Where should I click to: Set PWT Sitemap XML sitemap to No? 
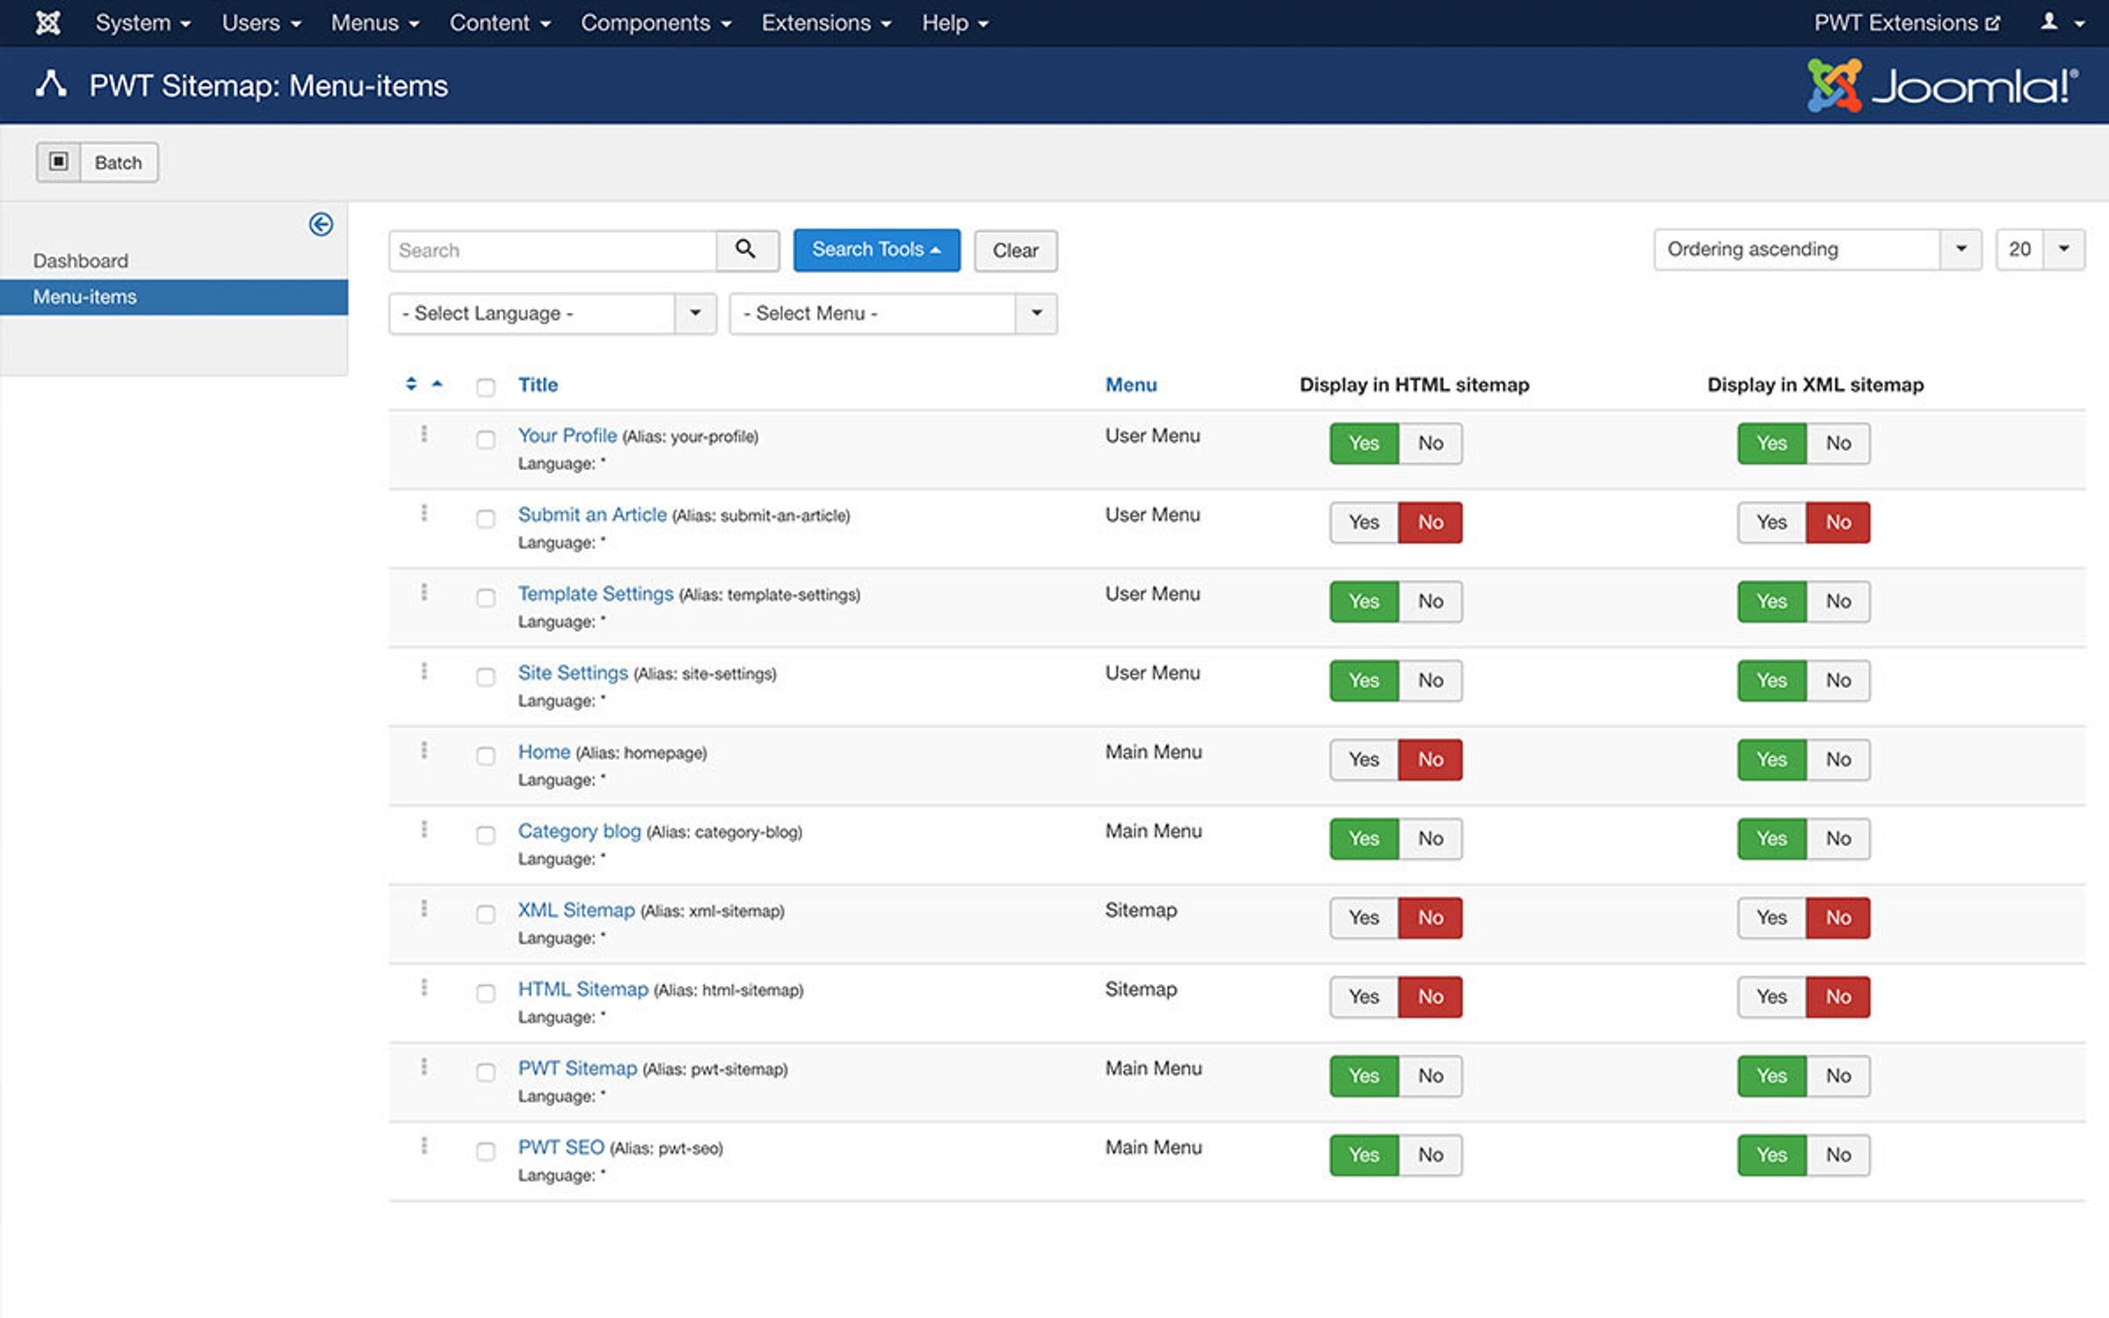pyautogui.click(x=1838, y=1075)
